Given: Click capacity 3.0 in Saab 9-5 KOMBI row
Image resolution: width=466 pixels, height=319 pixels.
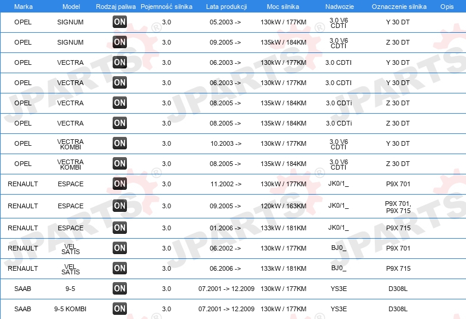Looking at the screenshot, I should [x=166, y=309].
